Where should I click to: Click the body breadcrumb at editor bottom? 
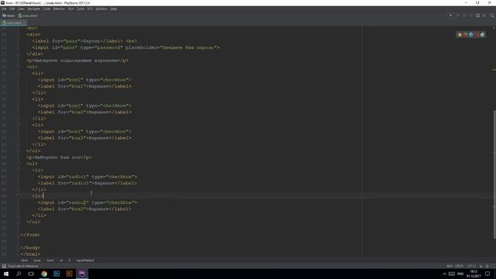37,260
